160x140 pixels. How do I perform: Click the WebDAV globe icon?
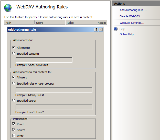pyautogui.click(x=8, y=8)
